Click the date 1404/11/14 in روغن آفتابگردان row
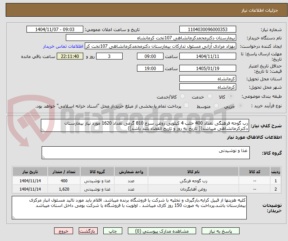Viewport: 288px width, 241px height. [x=30, y=189]
